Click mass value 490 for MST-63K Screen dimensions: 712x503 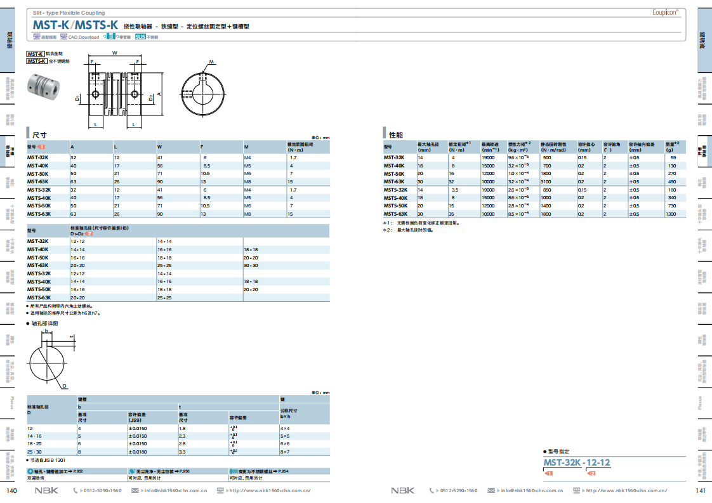click(672, 181)
